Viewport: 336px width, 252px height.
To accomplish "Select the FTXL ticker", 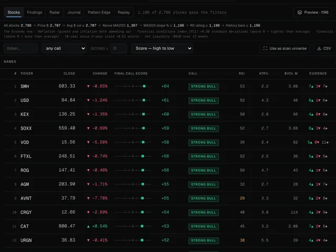I will (x=26, y=156).
